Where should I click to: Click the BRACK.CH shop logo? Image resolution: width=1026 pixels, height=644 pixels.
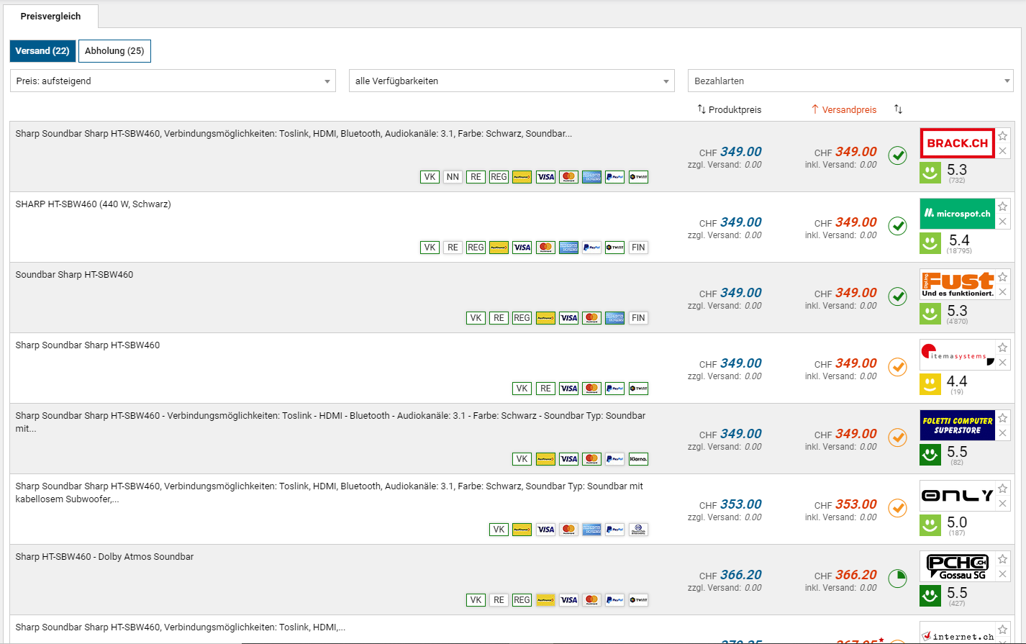[957, 143]
